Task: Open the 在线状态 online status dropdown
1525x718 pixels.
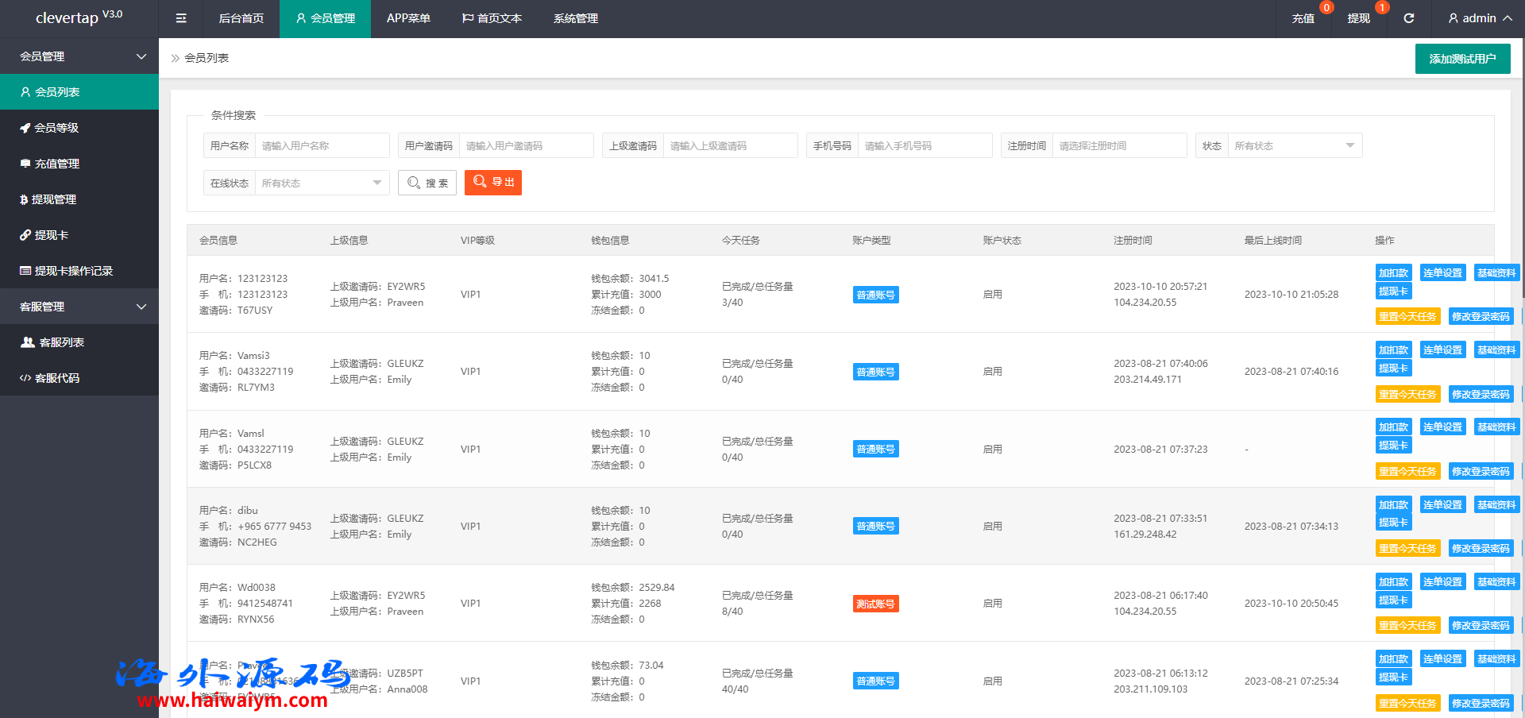Action: [321, 183]
